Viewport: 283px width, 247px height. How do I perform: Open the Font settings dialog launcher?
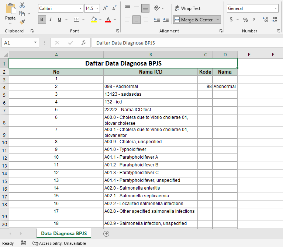[x=118, y=31]
